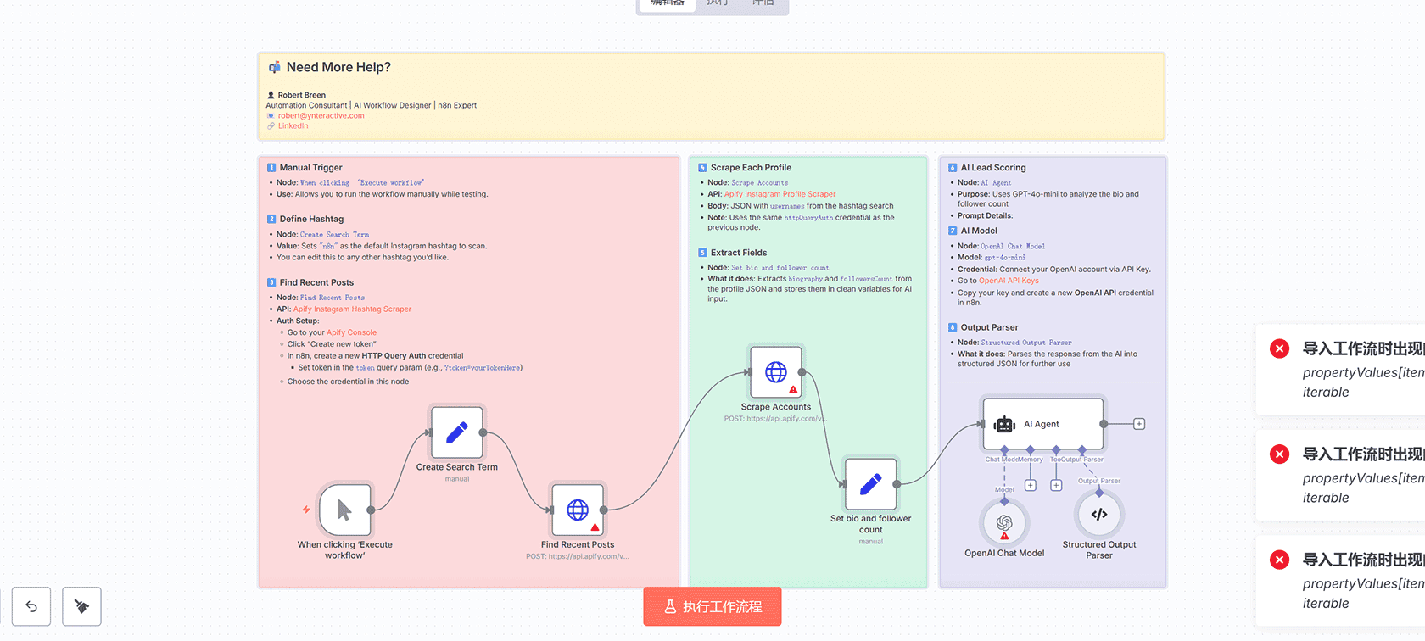Select the 'When clicking Execute workflow' trigger node

(344, 510)
